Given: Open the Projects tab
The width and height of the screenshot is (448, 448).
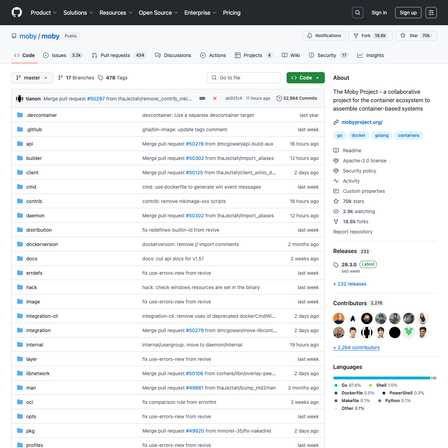Looking at the screenshot, I should (x=254, y=55).
